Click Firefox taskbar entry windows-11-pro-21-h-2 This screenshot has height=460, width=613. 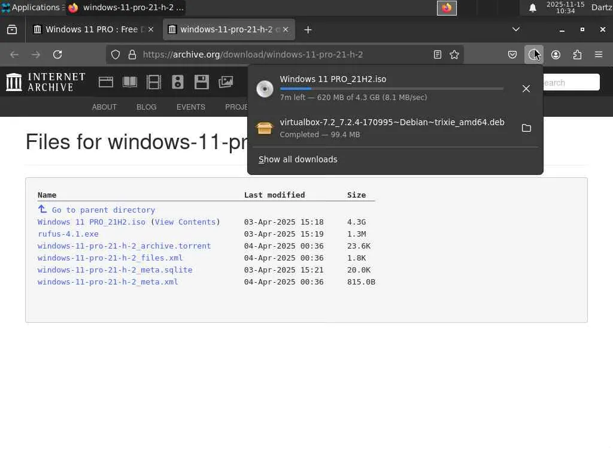tap(126, 7)
